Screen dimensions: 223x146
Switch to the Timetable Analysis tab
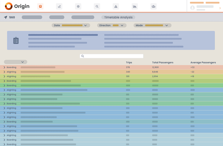click(x=118, y=17)
